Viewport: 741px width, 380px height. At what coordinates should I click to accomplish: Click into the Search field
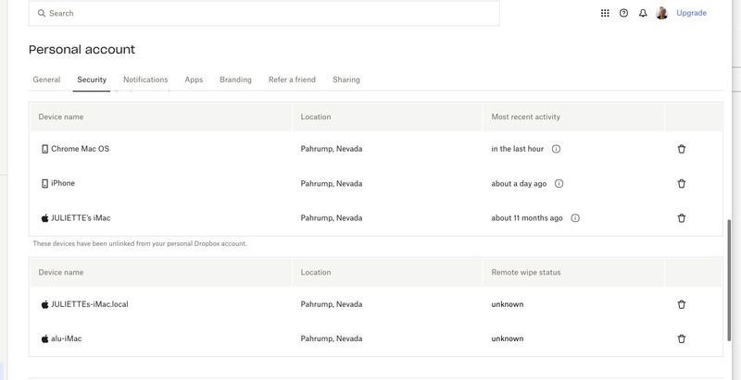[x=264, y=13]
